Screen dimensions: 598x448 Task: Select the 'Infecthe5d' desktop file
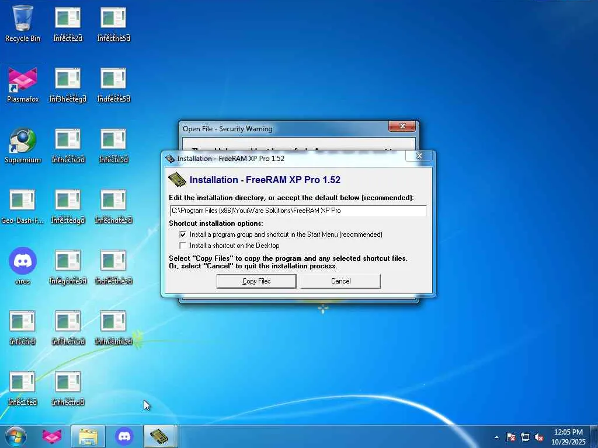point(113,23)
